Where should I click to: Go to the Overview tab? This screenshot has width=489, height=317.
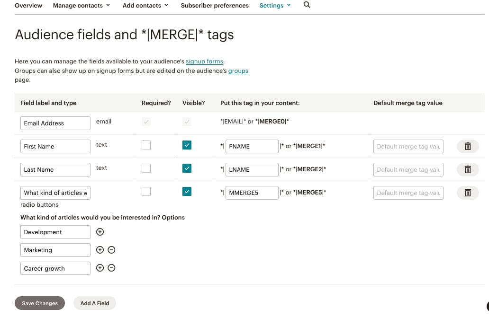28,5
